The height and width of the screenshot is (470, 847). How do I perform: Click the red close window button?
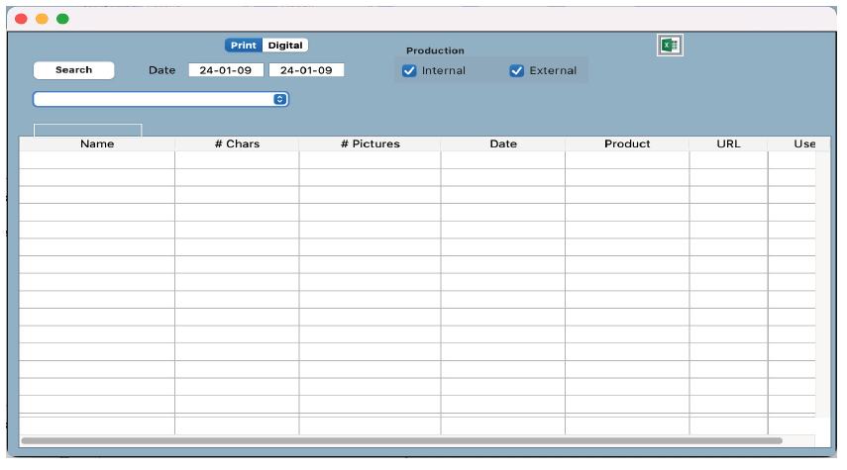[21, 19]
